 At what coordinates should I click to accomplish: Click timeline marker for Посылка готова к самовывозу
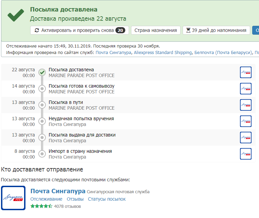42,89
